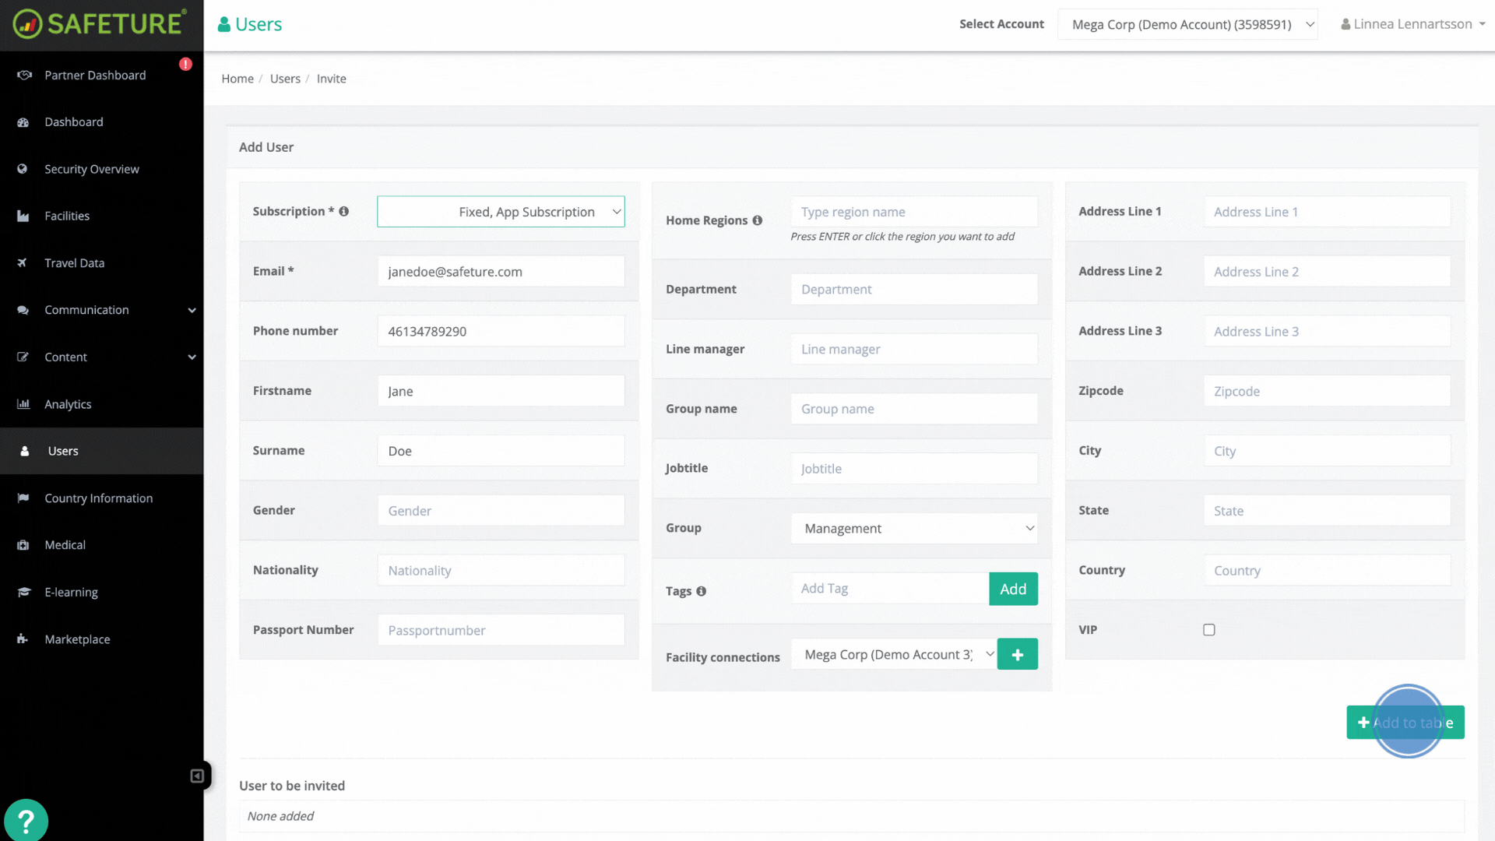Expand the Communication sidebar section
Screen dimensions: 1495x841
[x=87, y=310]
